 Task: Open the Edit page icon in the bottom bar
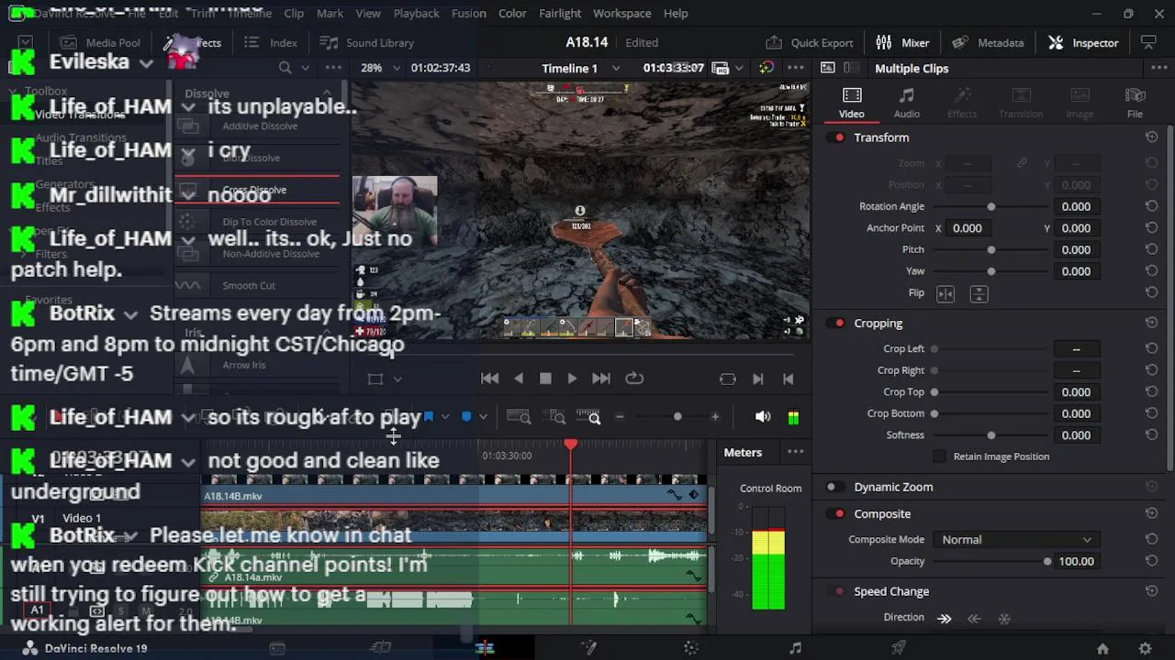coord(484,648)
